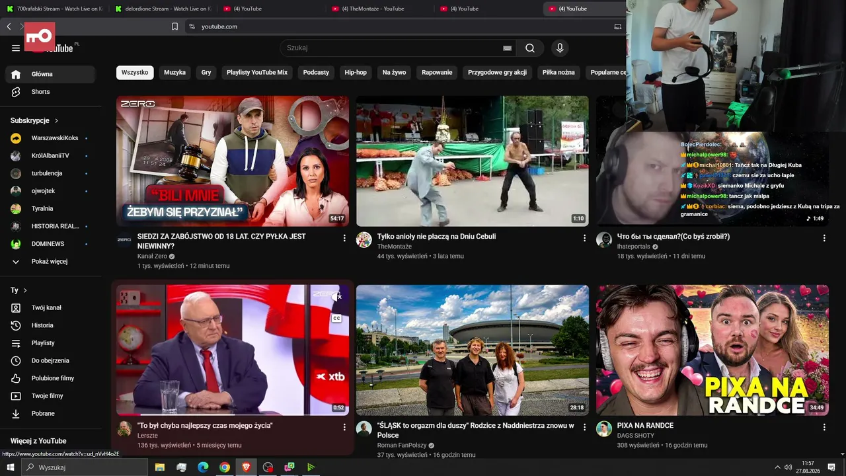Screen dimensions: 846x476
Task: Open Twoje filmy in the sidebar
Action: pyautogui.click(x=50, y=396)
